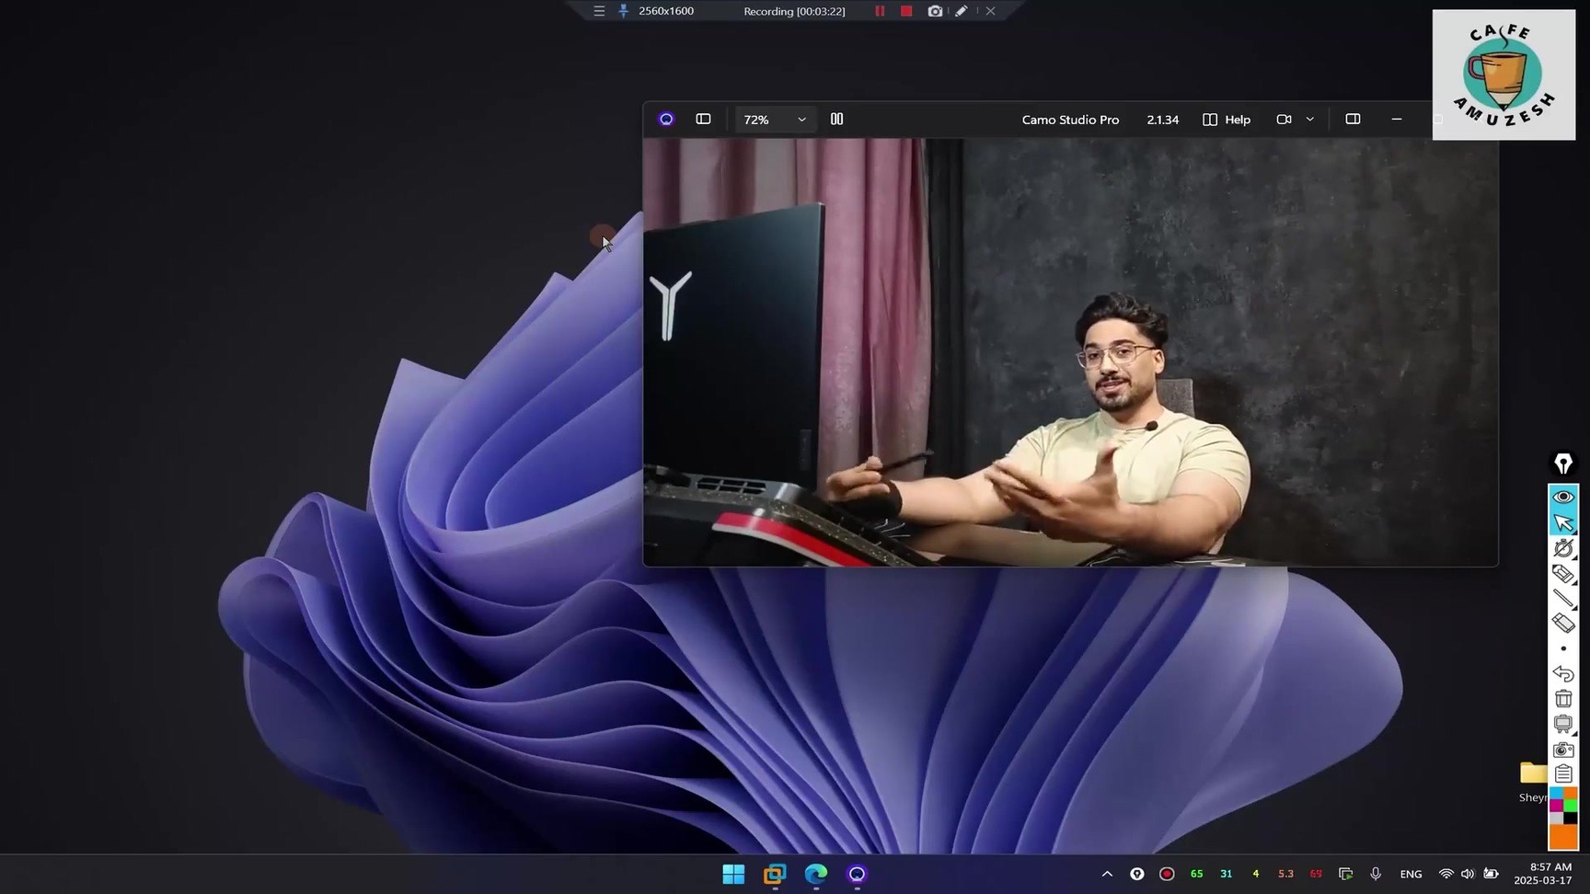Undo the last annotation
This screenshot has height=894, width=1590.
tap(1563, 673)
